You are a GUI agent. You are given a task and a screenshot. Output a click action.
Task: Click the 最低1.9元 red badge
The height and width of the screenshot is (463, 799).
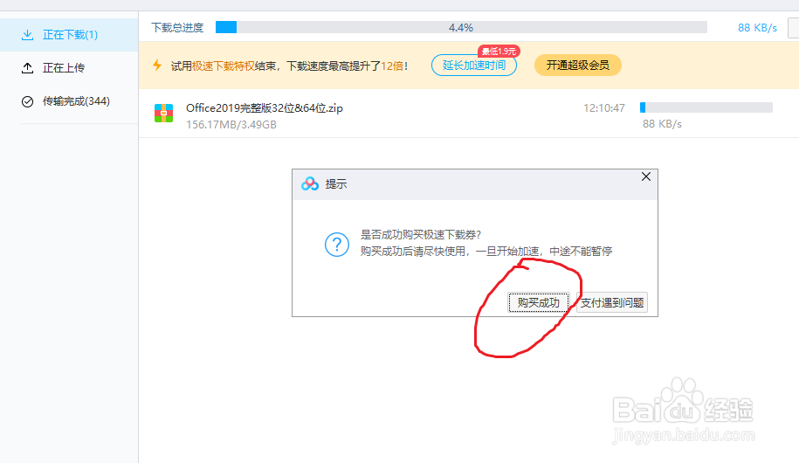(x=499, y=51)
